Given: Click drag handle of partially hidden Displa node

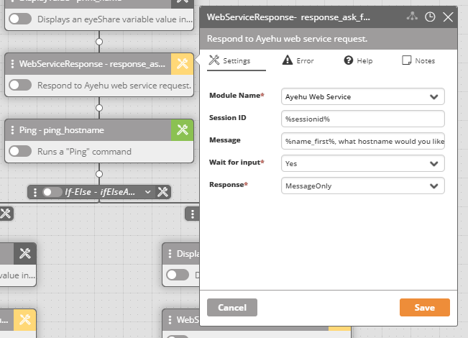Looking at the screenshot, I should (x=170, y=254).
